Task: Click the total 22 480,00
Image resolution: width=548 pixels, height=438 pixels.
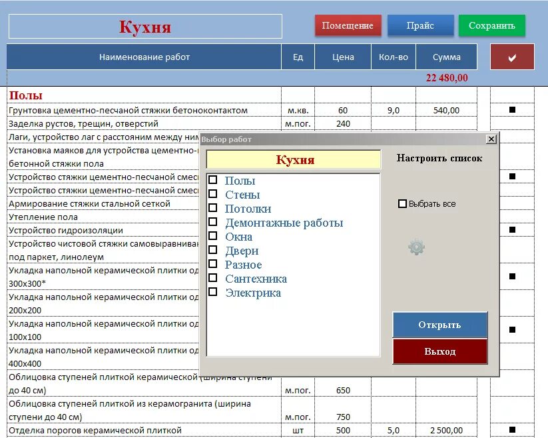Action: pos(447,77)
